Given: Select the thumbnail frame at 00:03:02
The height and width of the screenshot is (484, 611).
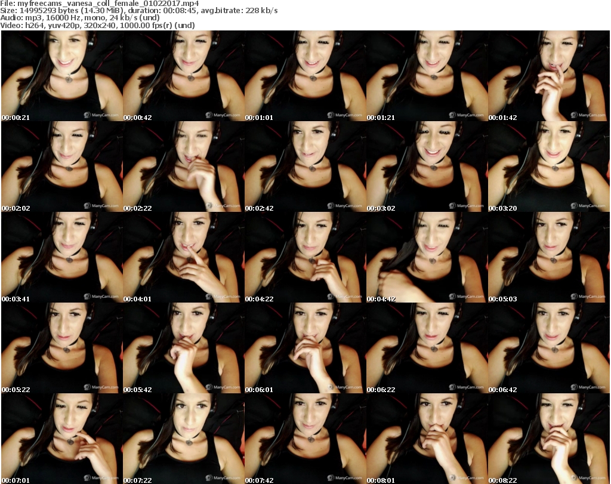Looking at the screenshot, I should (x=427, y=167).
